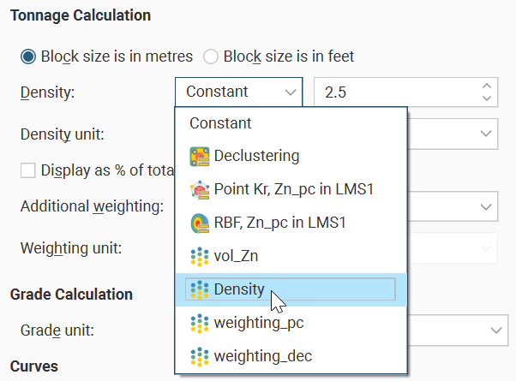
Task: Click the weighting_pc column icon
Action: (x=200, y=323)
